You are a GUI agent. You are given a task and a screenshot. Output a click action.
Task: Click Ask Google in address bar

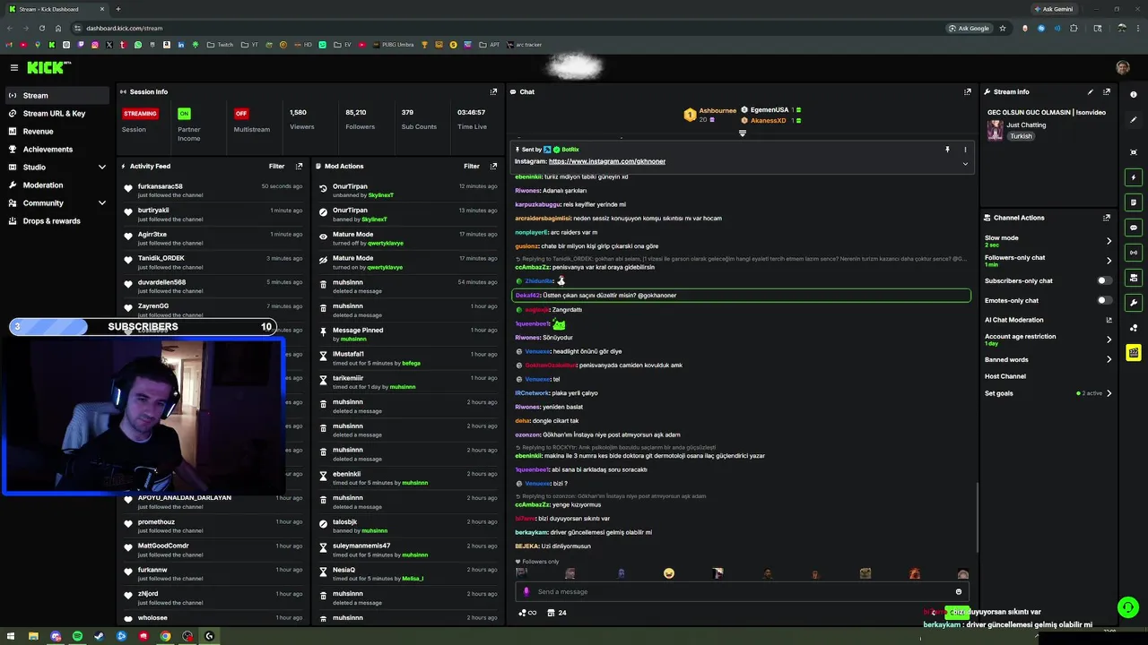click(x=970, y=28)
